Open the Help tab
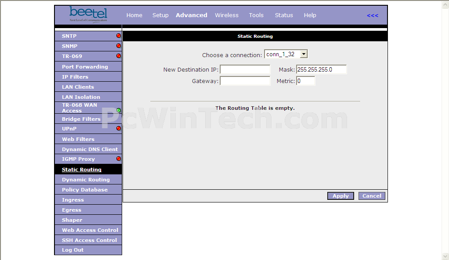 [310, 15]
